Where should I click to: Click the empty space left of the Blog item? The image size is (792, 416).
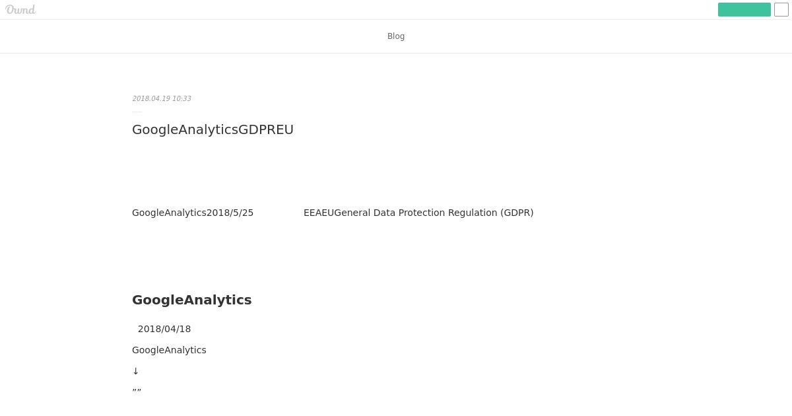click(191, 36)
